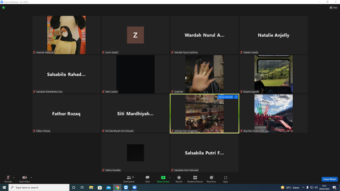
Task: Open video options arrow beside Start Video
Action: point(31,178)
